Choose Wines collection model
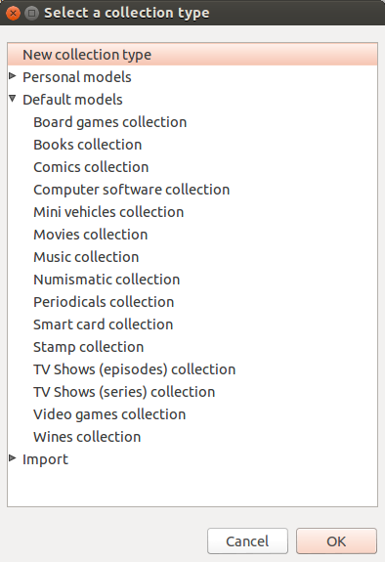385x562 pixels. [x=87, y=437]
